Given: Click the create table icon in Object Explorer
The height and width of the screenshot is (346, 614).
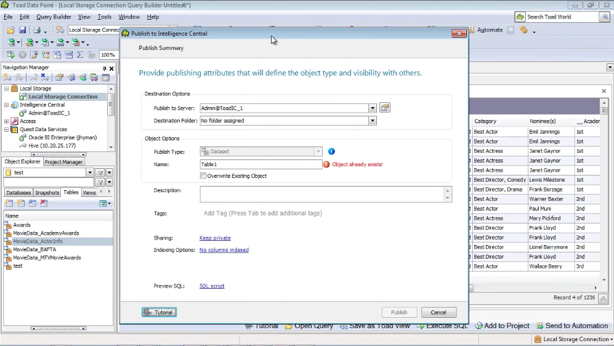Looking at the screenshot, I should 9,203.
